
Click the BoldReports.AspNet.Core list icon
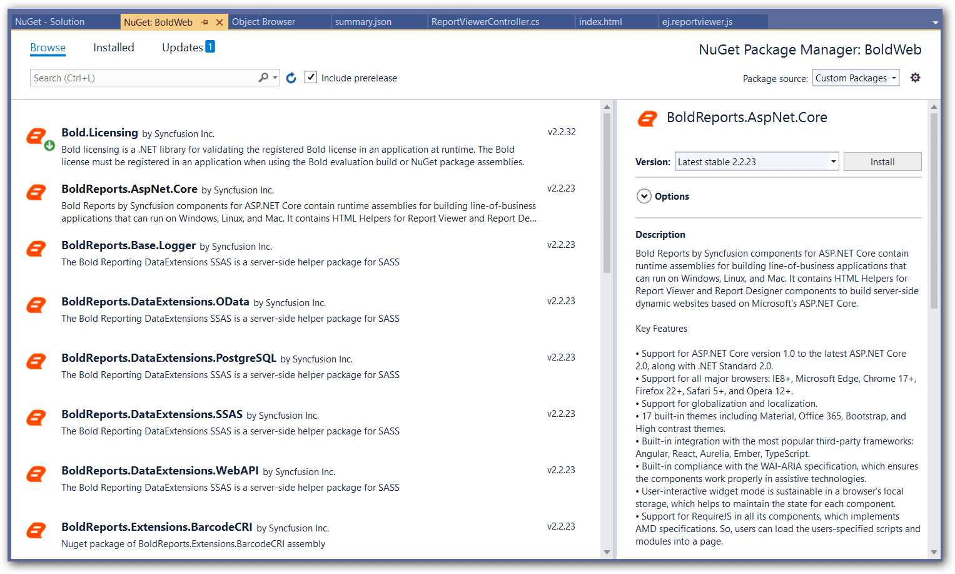point(36,192)
